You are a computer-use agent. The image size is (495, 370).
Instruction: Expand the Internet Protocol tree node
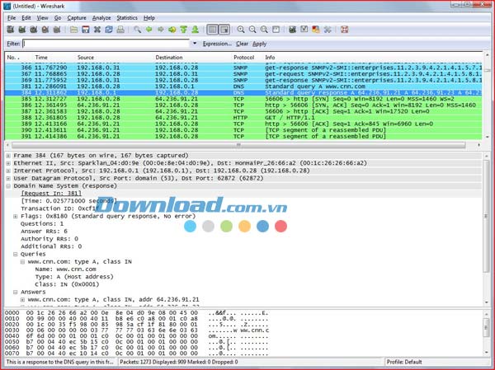click(x=8, y=171)
